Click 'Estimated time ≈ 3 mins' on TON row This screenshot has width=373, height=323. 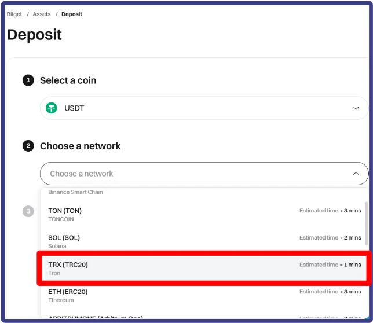coord(330,211)
